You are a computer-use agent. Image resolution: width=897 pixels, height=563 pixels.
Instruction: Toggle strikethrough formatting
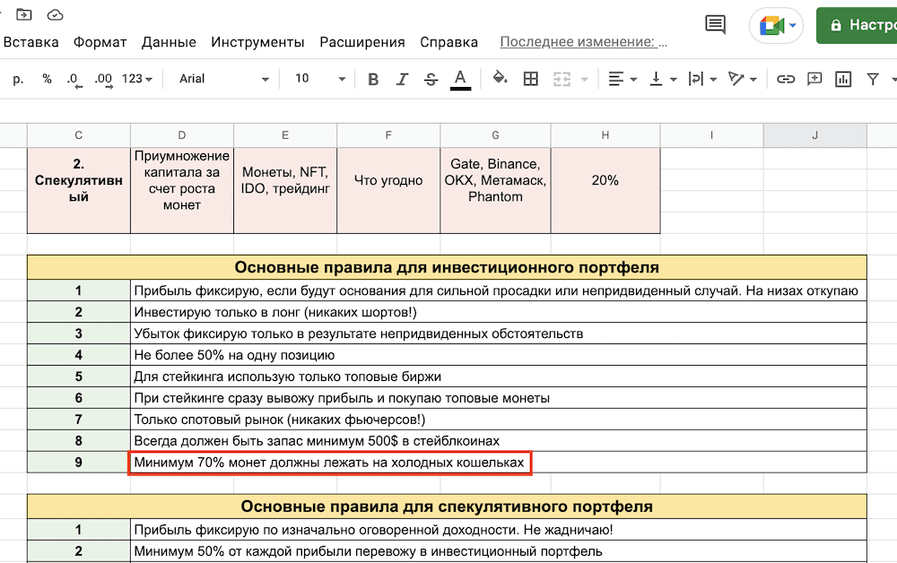431,80
